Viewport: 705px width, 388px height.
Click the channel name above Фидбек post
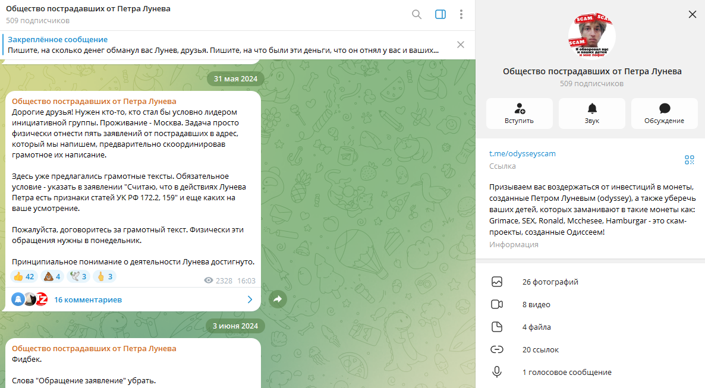pos(94,348)
